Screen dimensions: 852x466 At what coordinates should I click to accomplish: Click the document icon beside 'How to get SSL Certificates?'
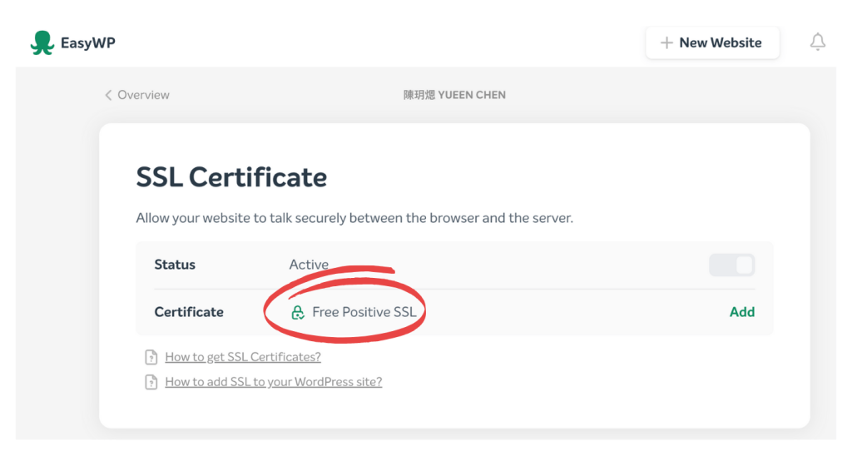[x=151, y=357]
